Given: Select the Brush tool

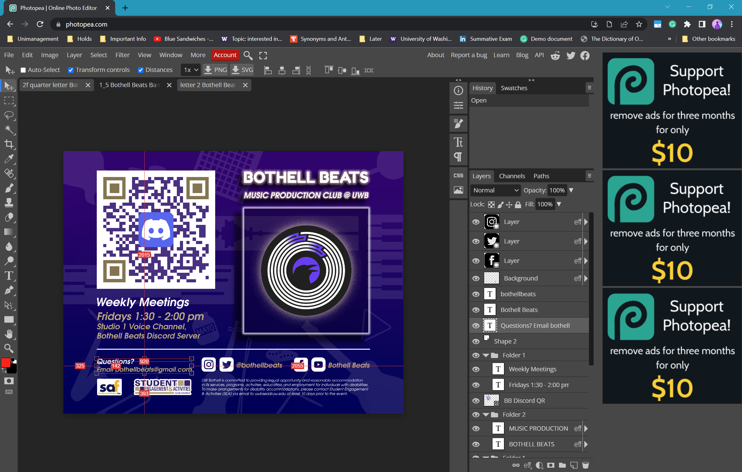Looking at the screenshot, I should pos(9,188).
